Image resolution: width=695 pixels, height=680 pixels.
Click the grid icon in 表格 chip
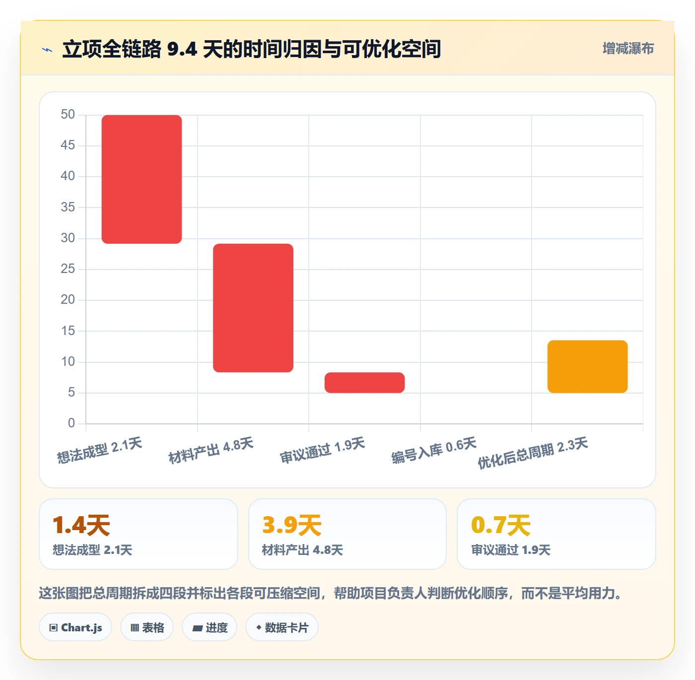tap(135, 628)
